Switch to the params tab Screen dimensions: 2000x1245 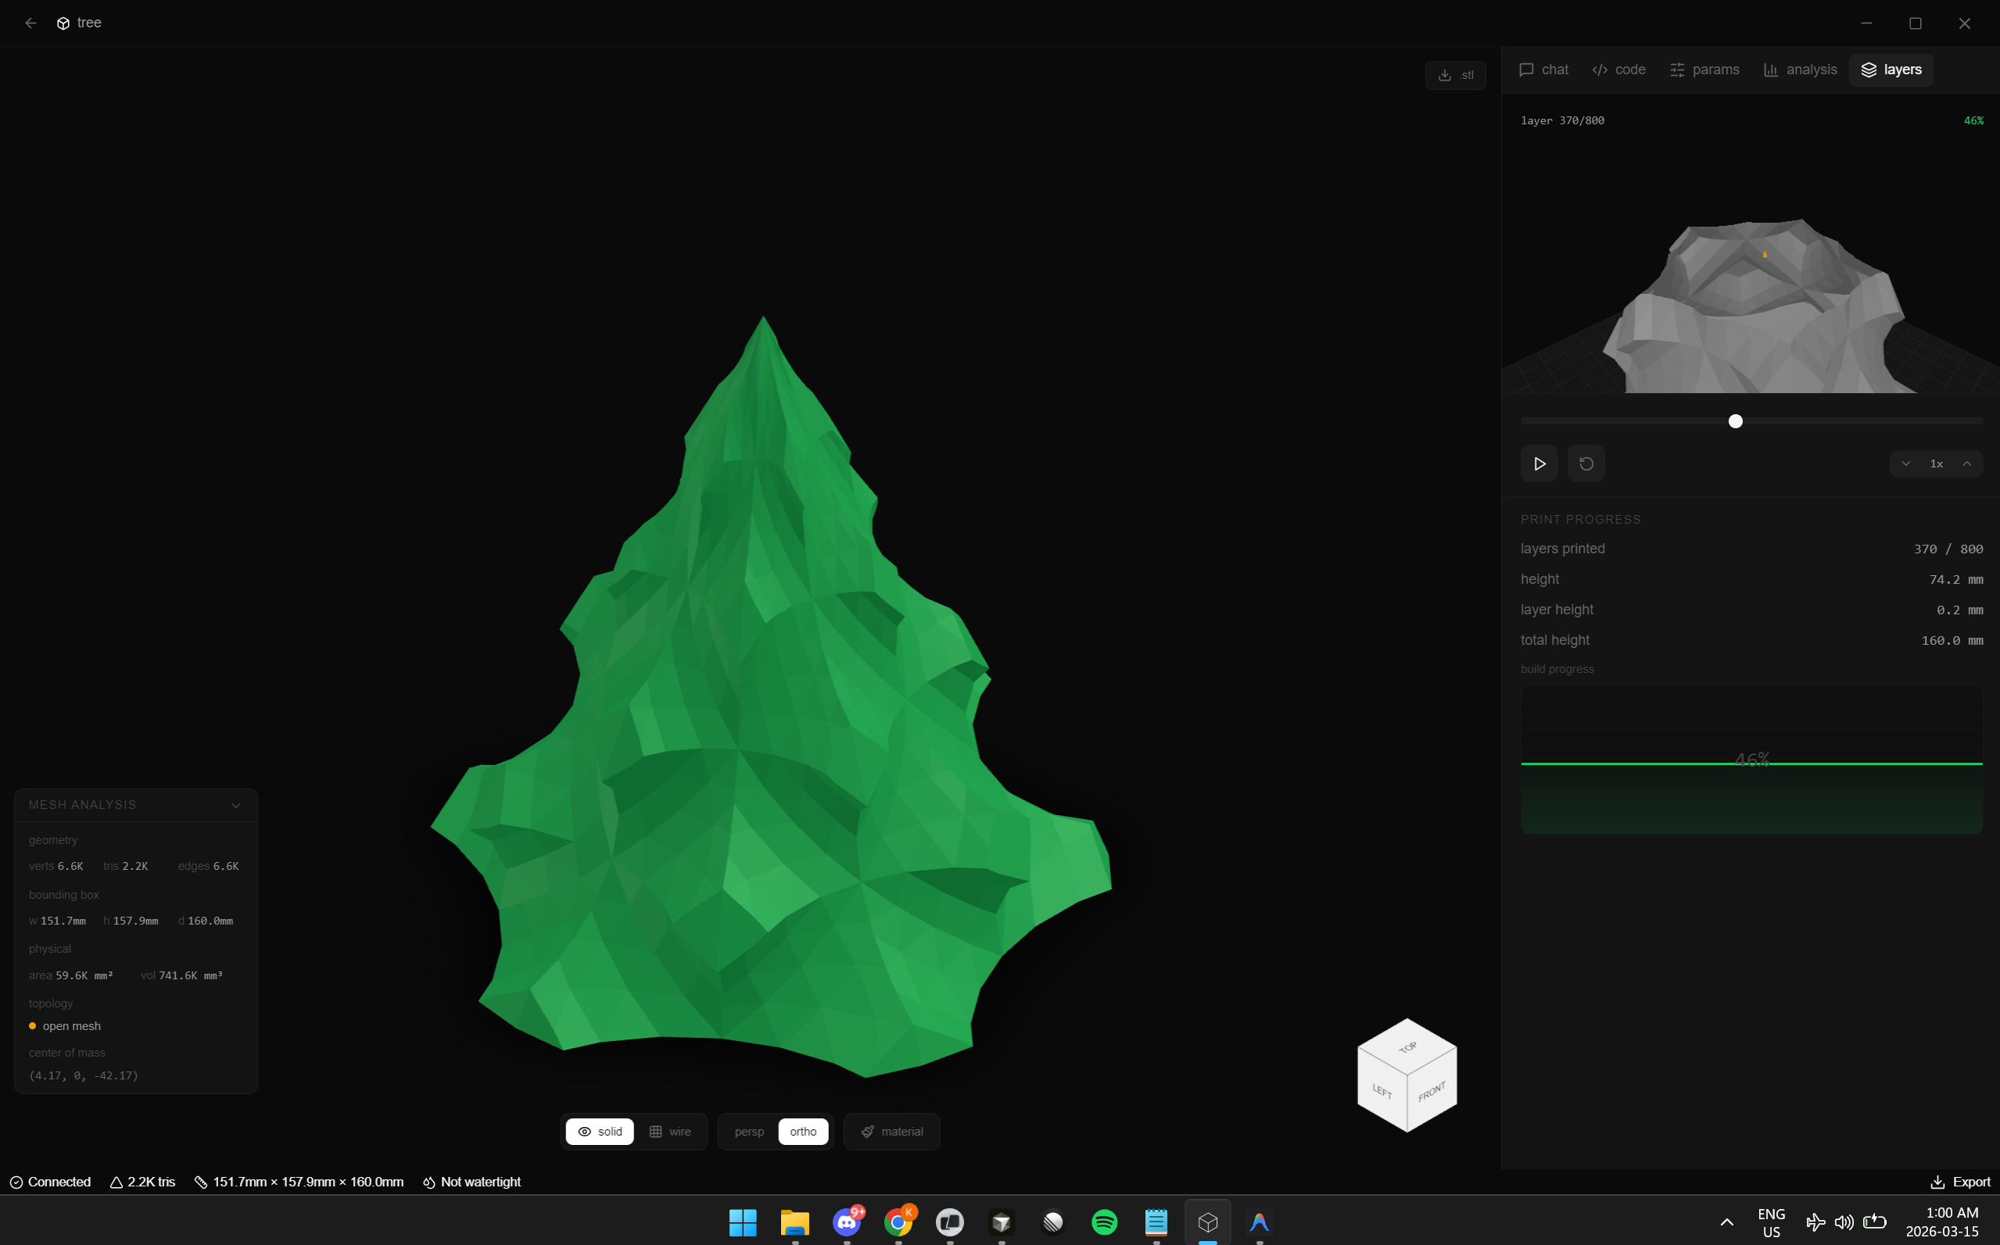(1704, 70)
